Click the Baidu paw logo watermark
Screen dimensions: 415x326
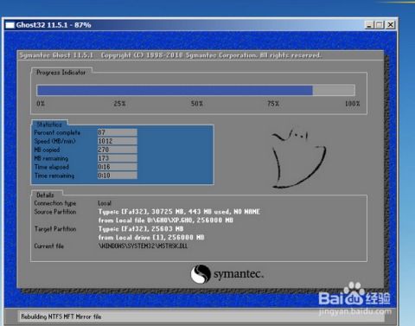coord(354,294)
